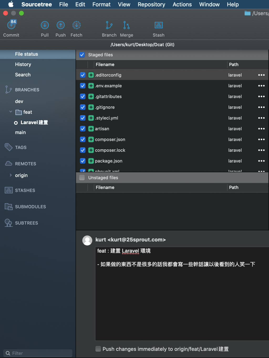Open options menu for package.json
The height and width of the screenshot is (358, 269).
[261, 161]
